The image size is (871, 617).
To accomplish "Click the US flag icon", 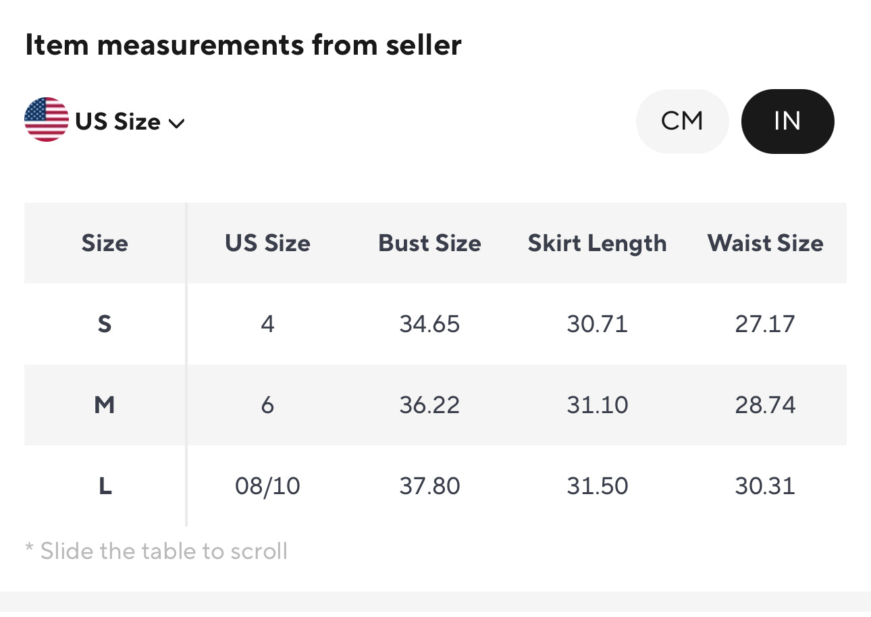I will click(x=47, y=119).
